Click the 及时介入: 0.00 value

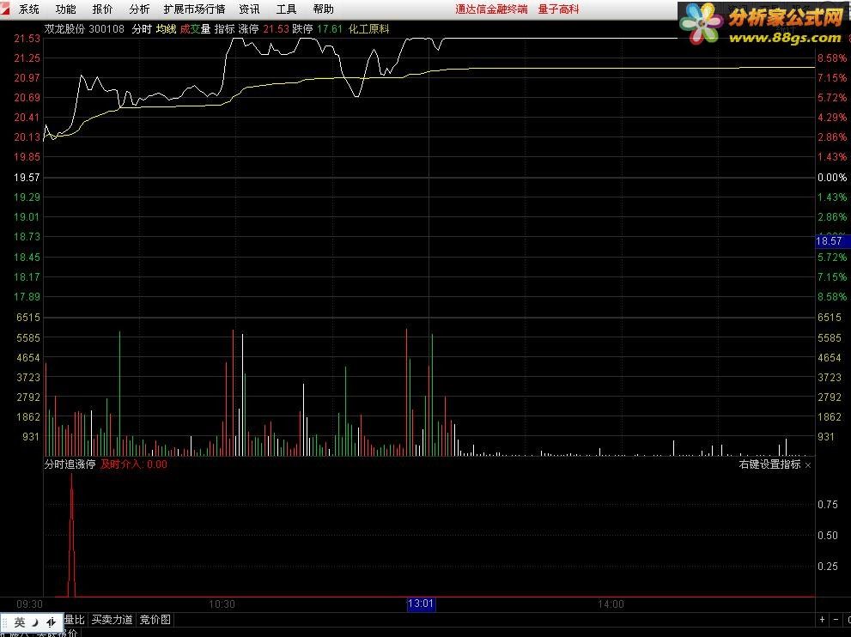click(x=134, y=464)
